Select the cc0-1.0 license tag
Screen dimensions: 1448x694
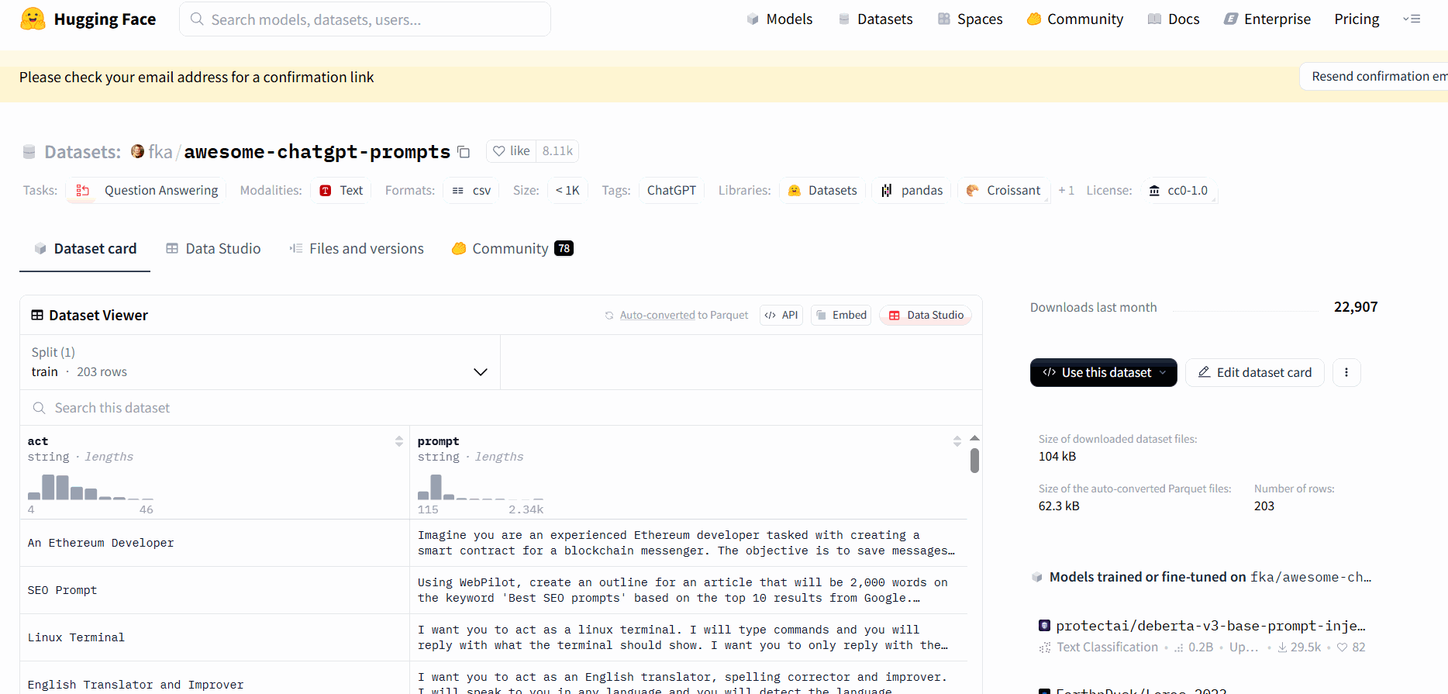tap(1178, 191)
